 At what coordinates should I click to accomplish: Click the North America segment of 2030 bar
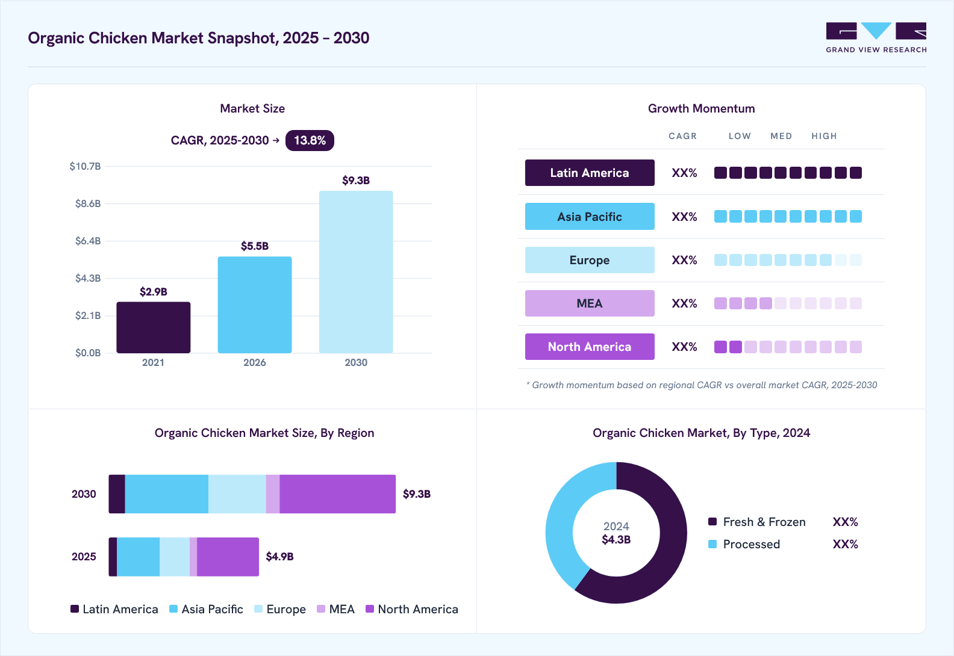click(x=338, y=494)
